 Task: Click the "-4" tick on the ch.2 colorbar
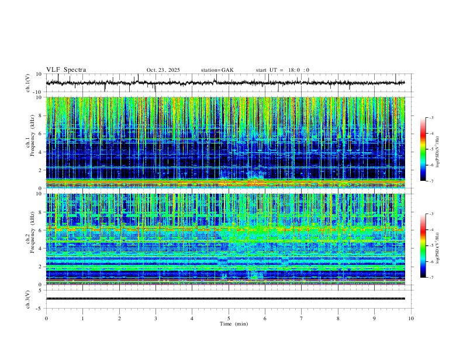(431, 230)
